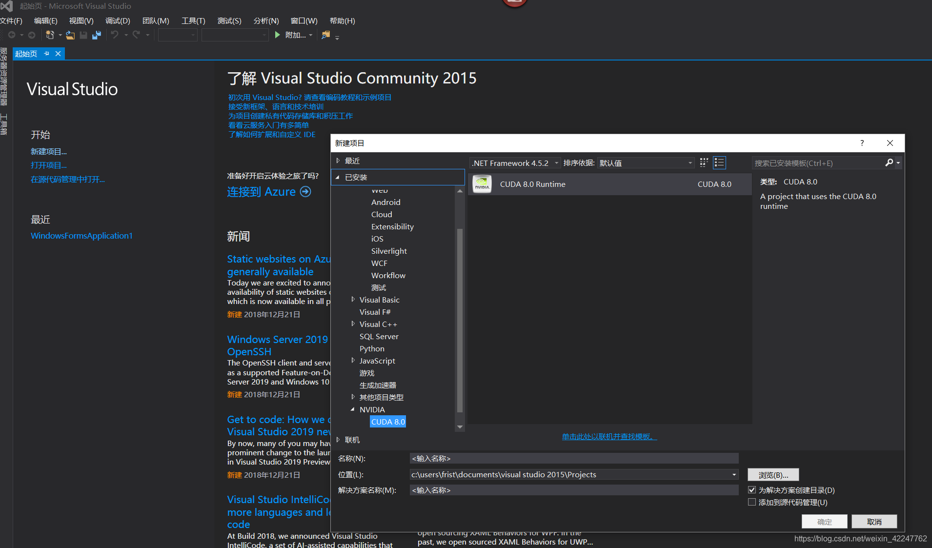Image resolution: width=932 pixels, height=548 pixels.
Task: Toggle 为解决方案创建目录 checkbox
Action: tap(752, 490)
